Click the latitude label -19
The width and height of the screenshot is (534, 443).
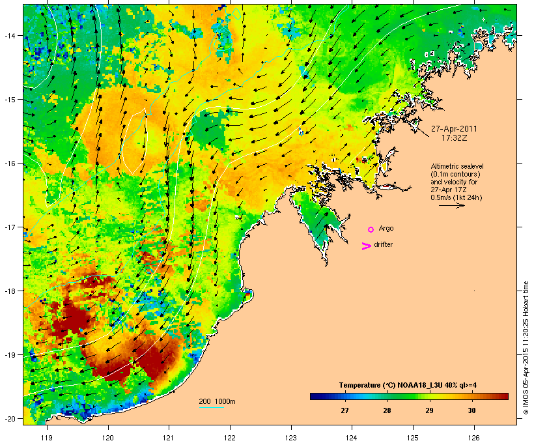coord(9,355)
